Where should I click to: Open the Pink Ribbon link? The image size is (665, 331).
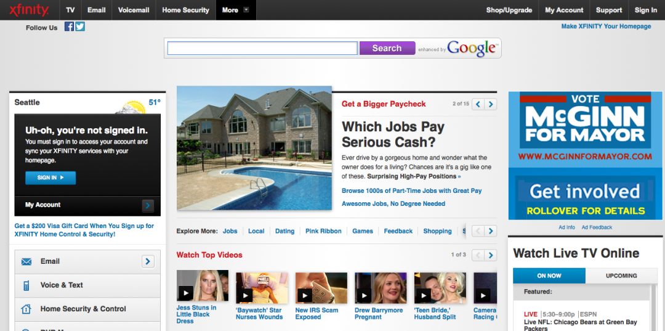click(323, 231)
